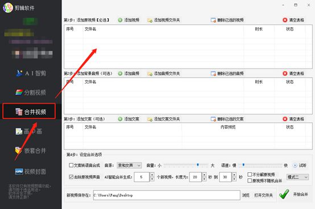Click the red 清空表格 icon in step 2

click(285, 74)
